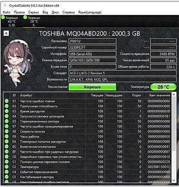Viewport: 179px width, 187px height.
Task: Select the Пропускная способность attribute text
Action: coord(39,106)
